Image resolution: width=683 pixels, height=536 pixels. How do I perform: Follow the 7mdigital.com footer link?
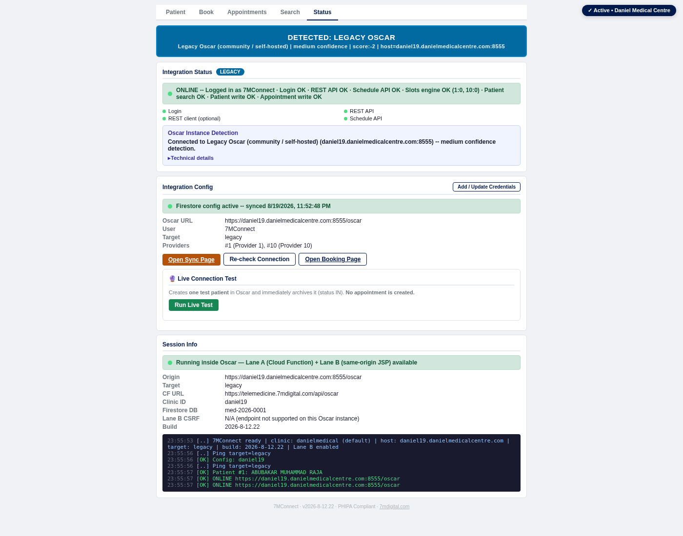(x=394, y=507)
